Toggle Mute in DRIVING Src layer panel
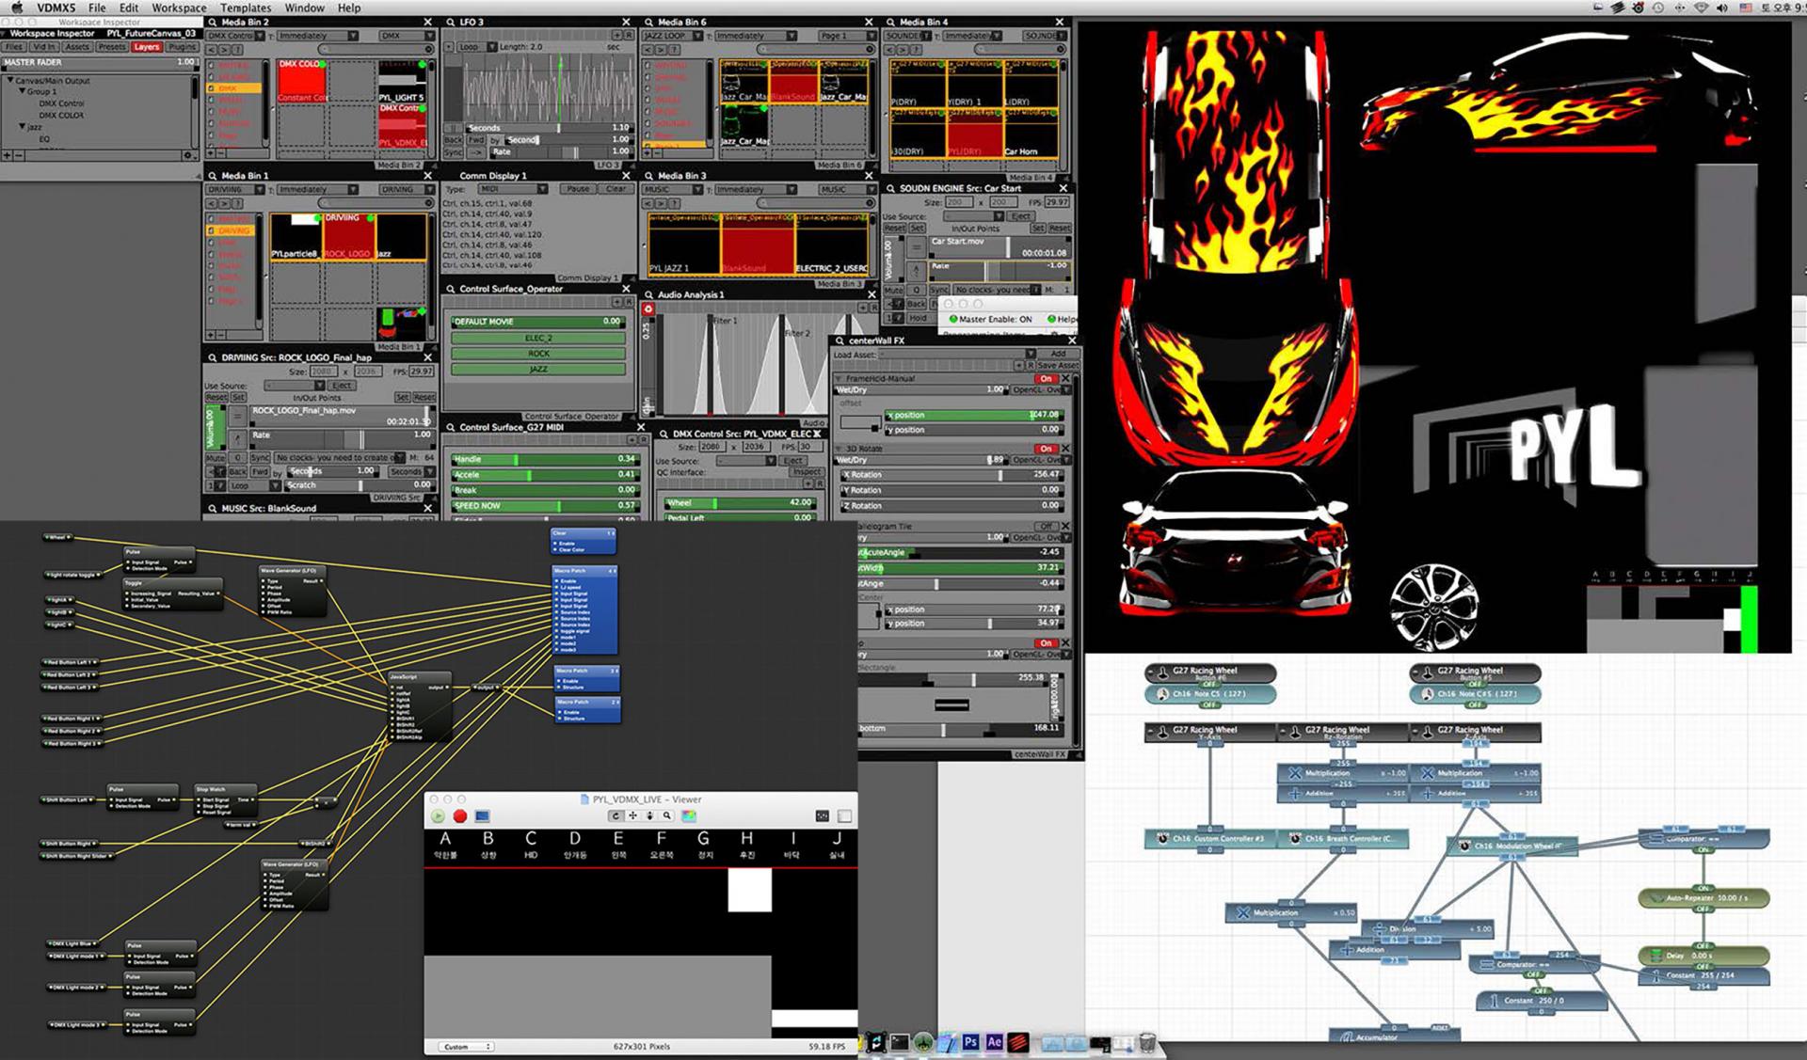 [216, 457]
